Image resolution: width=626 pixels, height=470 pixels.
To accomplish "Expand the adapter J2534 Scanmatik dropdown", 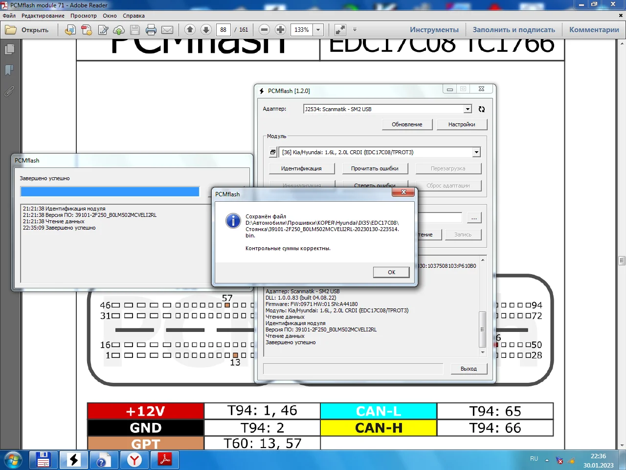I will coord(468,109).
